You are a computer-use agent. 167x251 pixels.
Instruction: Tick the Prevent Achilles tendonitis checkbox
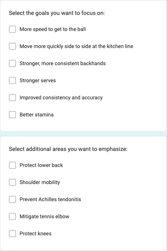(12, 199)
